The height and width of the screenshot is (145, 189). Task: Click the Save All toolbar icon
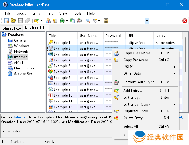pos(27,21)
